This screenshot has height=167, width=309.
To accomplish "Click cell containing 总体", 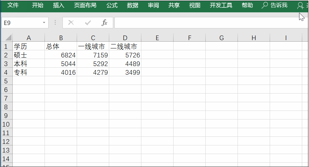I will tap(61, 46).
